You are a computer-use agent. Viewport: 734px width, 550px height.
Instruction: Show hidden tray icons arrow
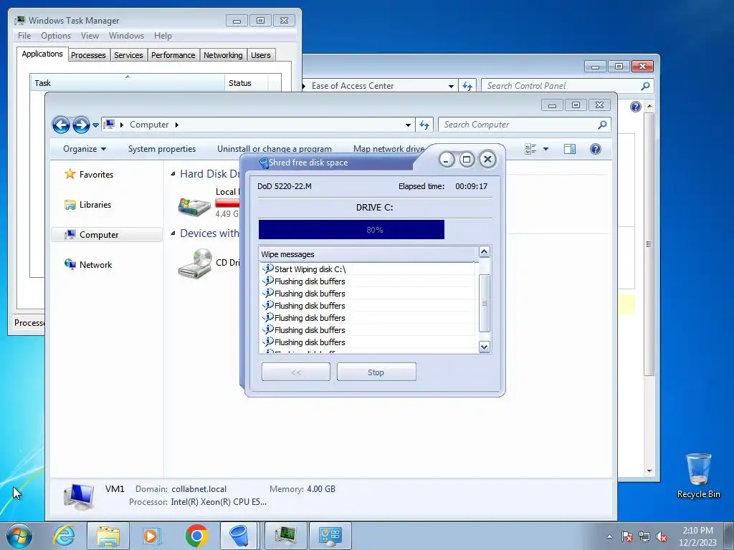point(609,536)
